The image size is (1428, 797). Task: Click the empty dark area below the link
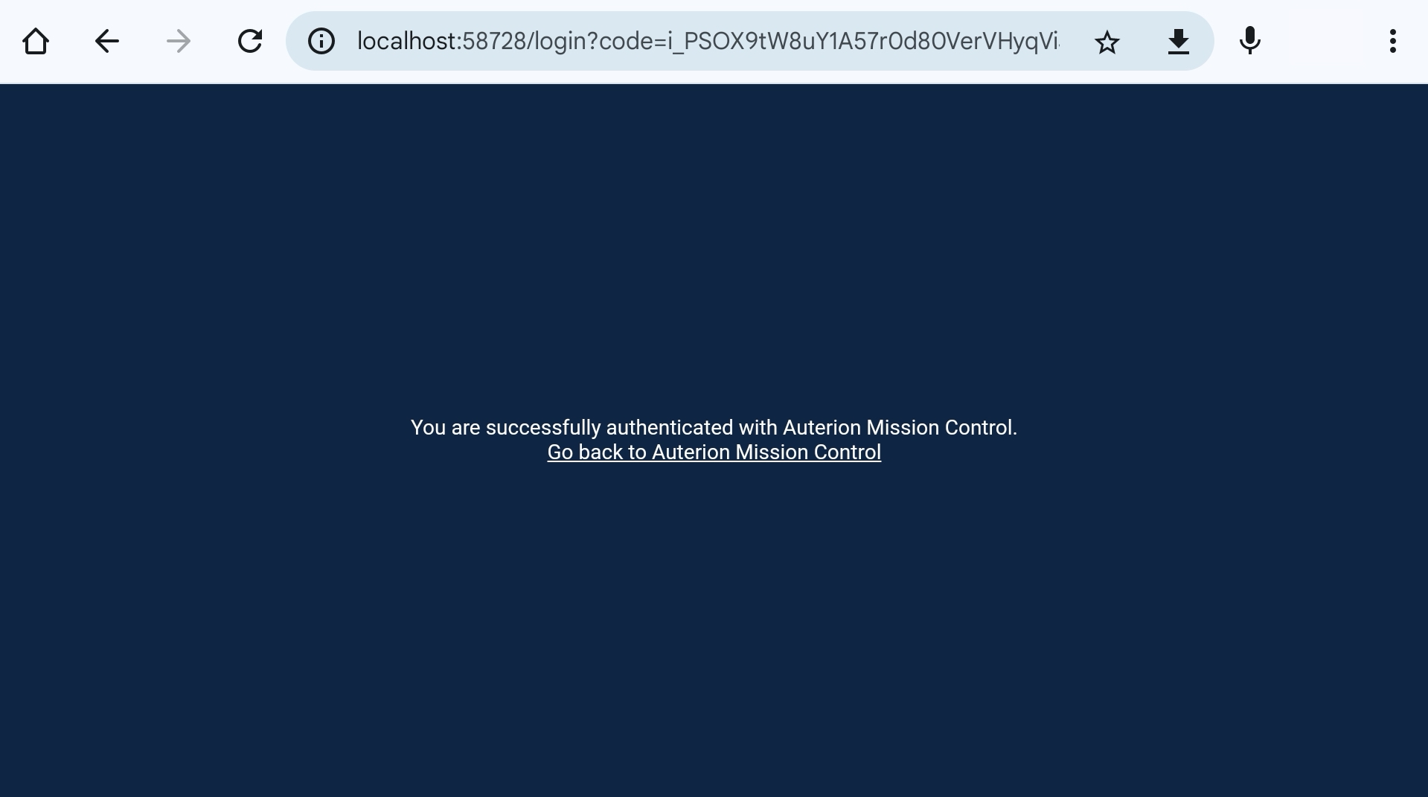click(x=714, y=633)
